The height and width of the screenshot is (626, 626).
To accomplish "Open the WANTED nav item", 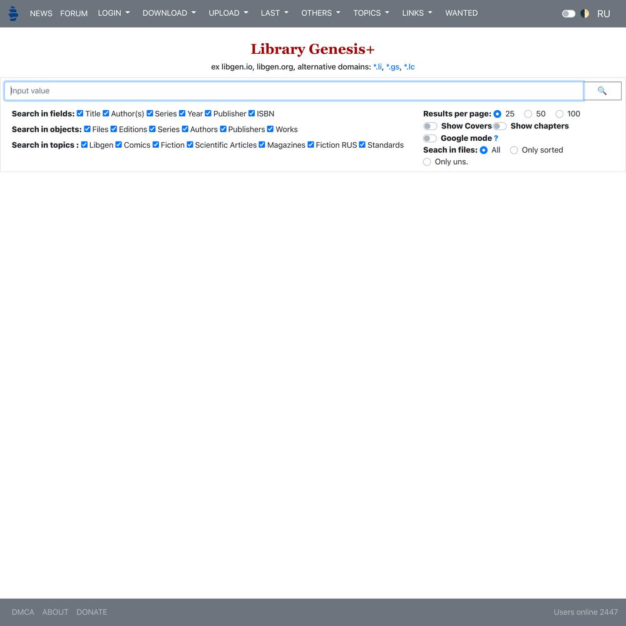I will [x=461, y=13].
